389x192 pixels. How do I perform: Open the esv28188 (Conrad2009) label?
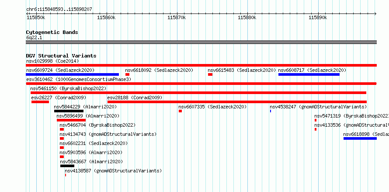click(135, 98)
